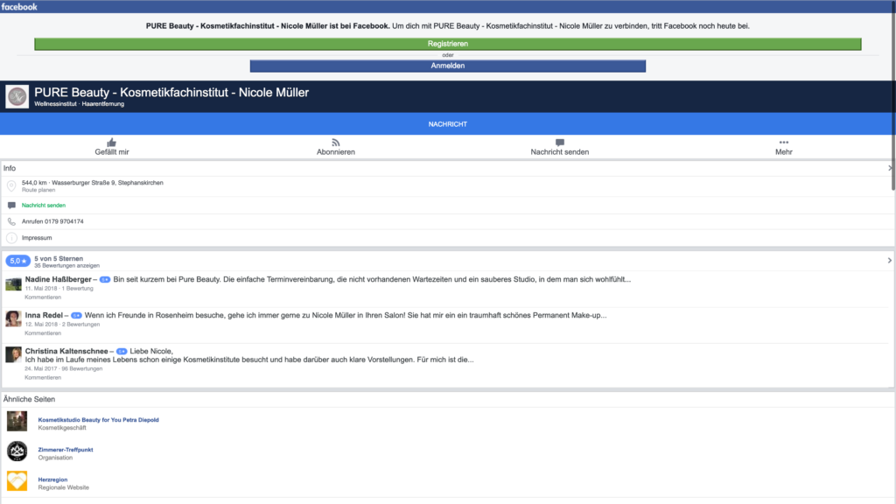Open the Zimmerer-Treffpunkt page link

point(66,450)
